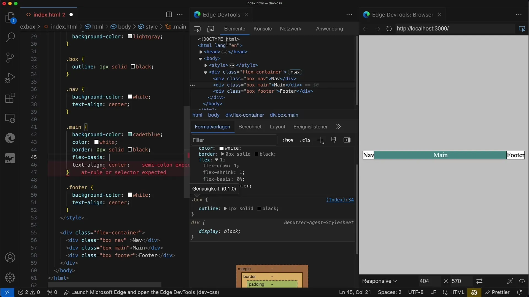Toggle the :hov element state panel
The height and width of the screenshot is (297, 529).
[288, 140]
